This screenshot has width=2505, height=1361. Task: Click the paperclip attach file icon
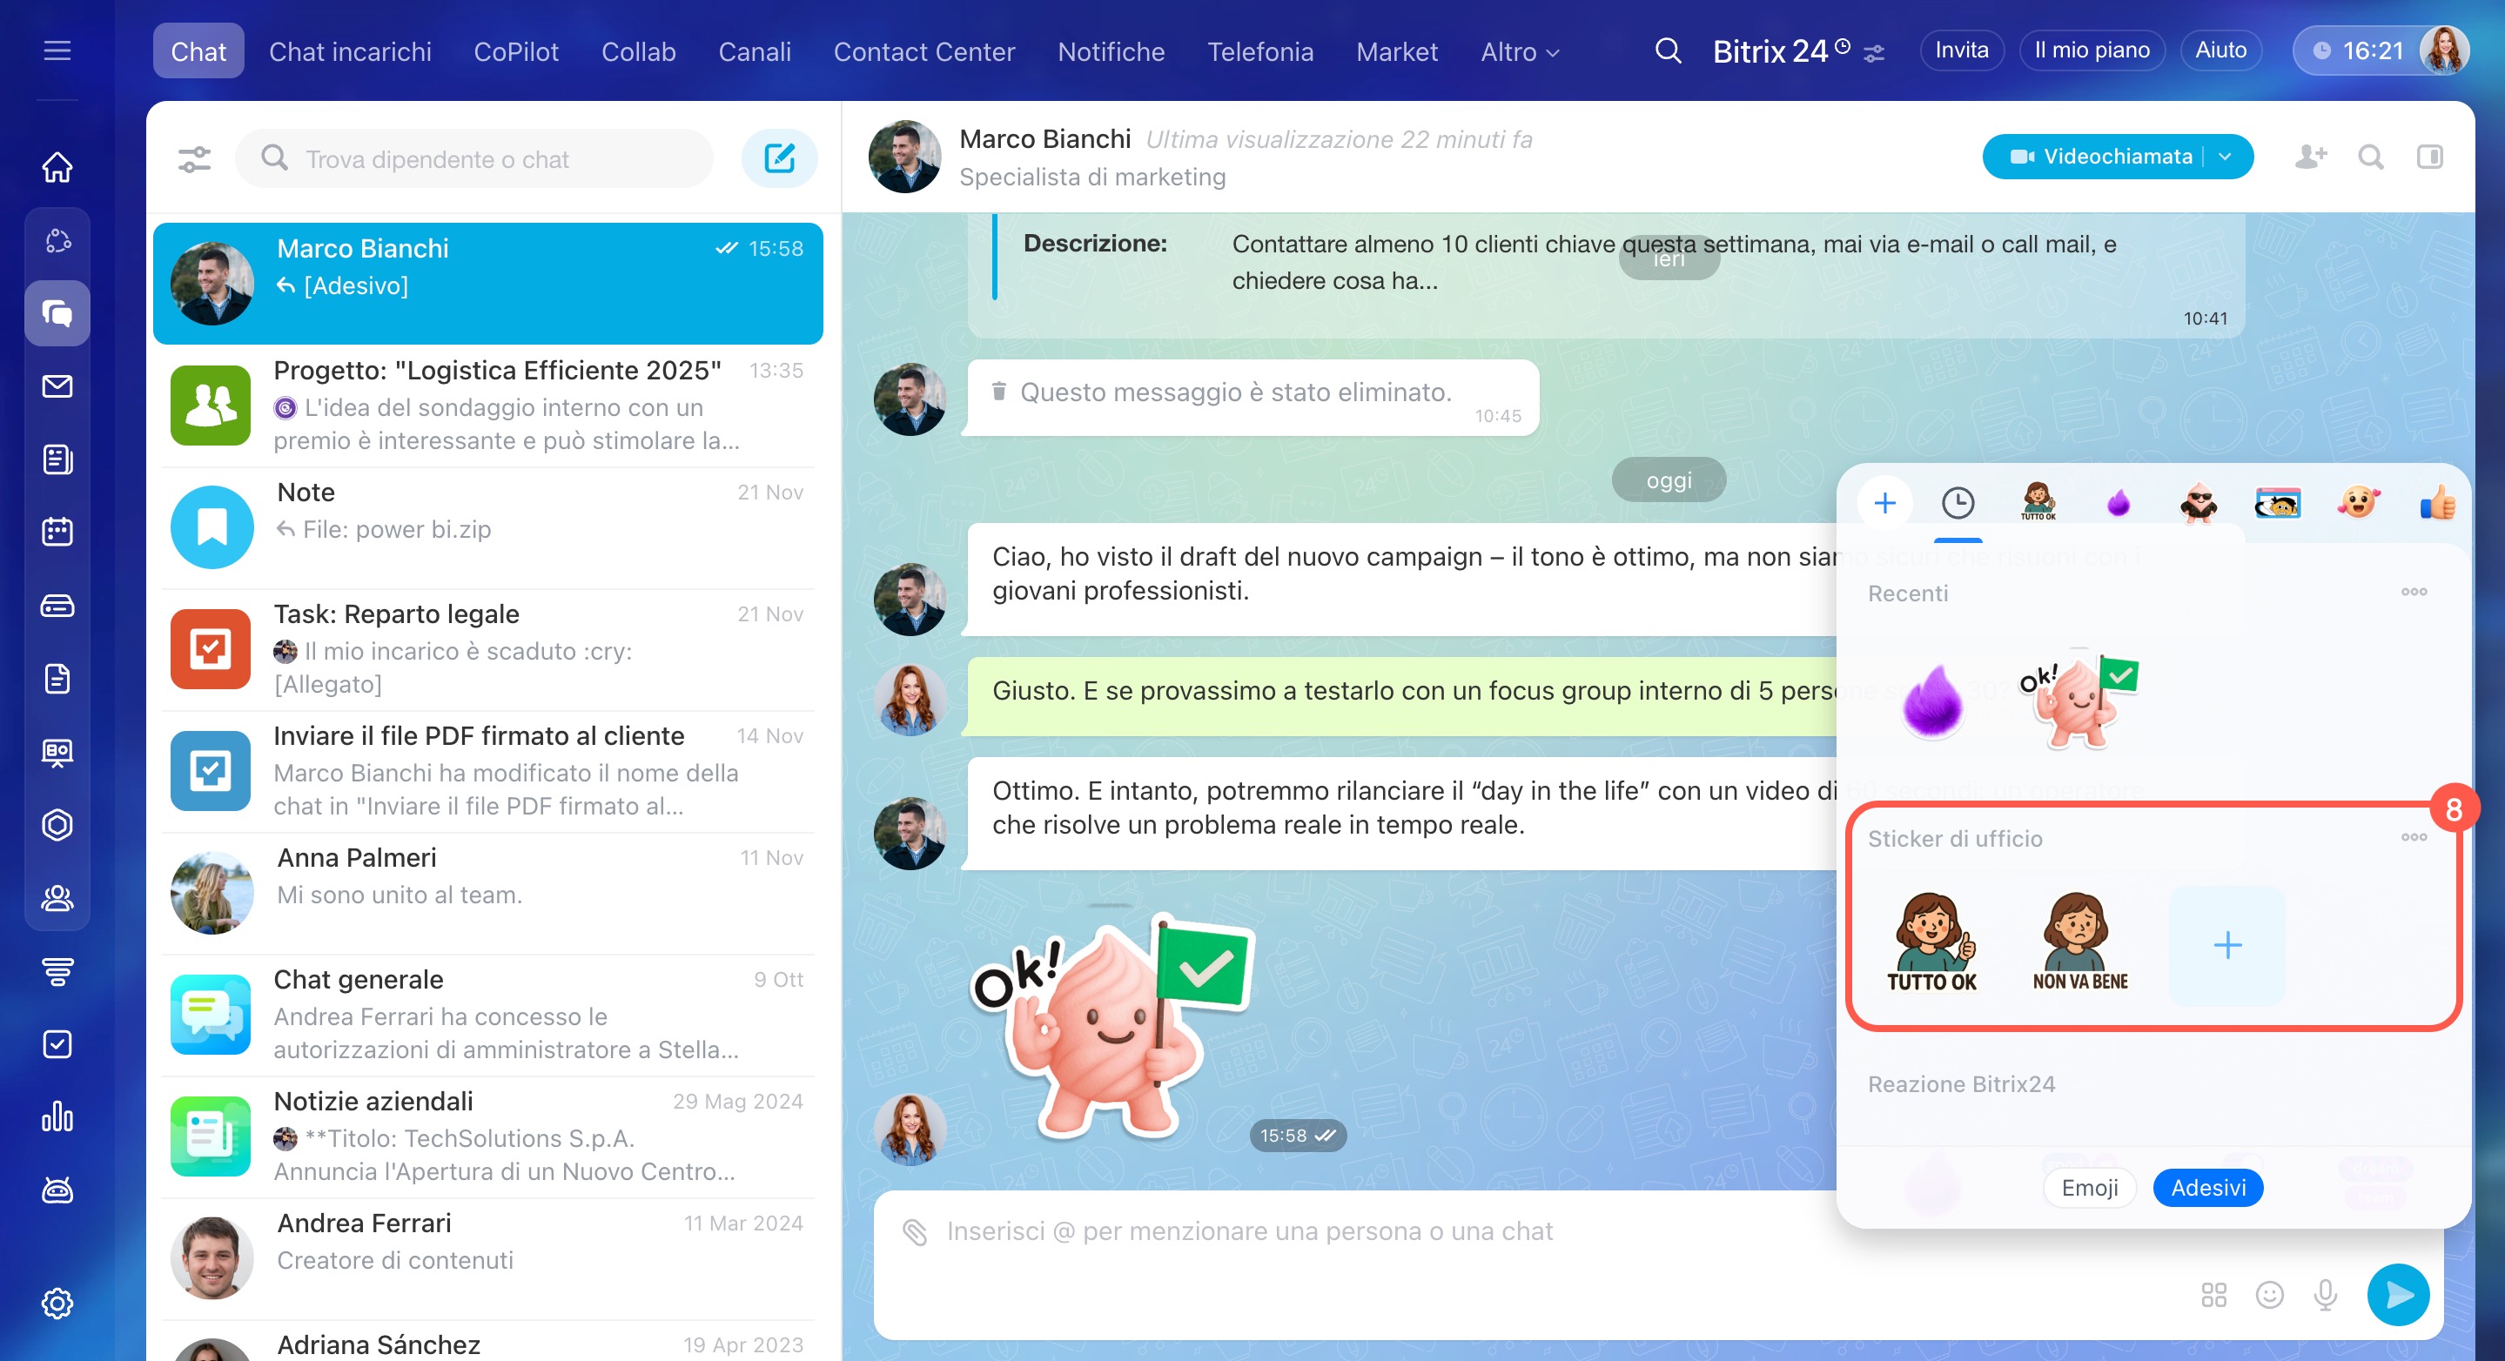point(914,1231)
